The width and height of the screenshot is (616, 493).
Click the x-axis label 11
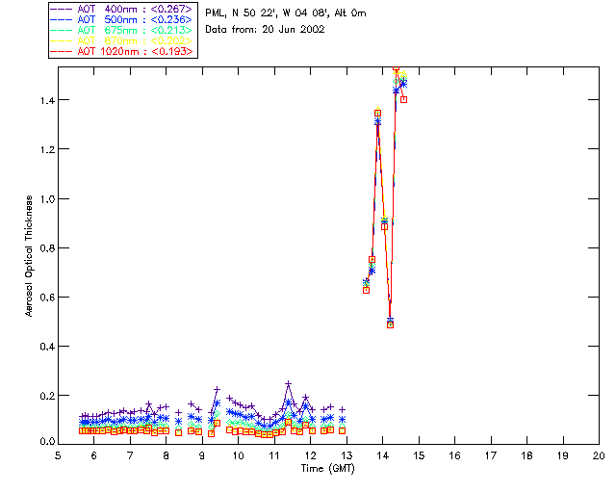point(274,455)
